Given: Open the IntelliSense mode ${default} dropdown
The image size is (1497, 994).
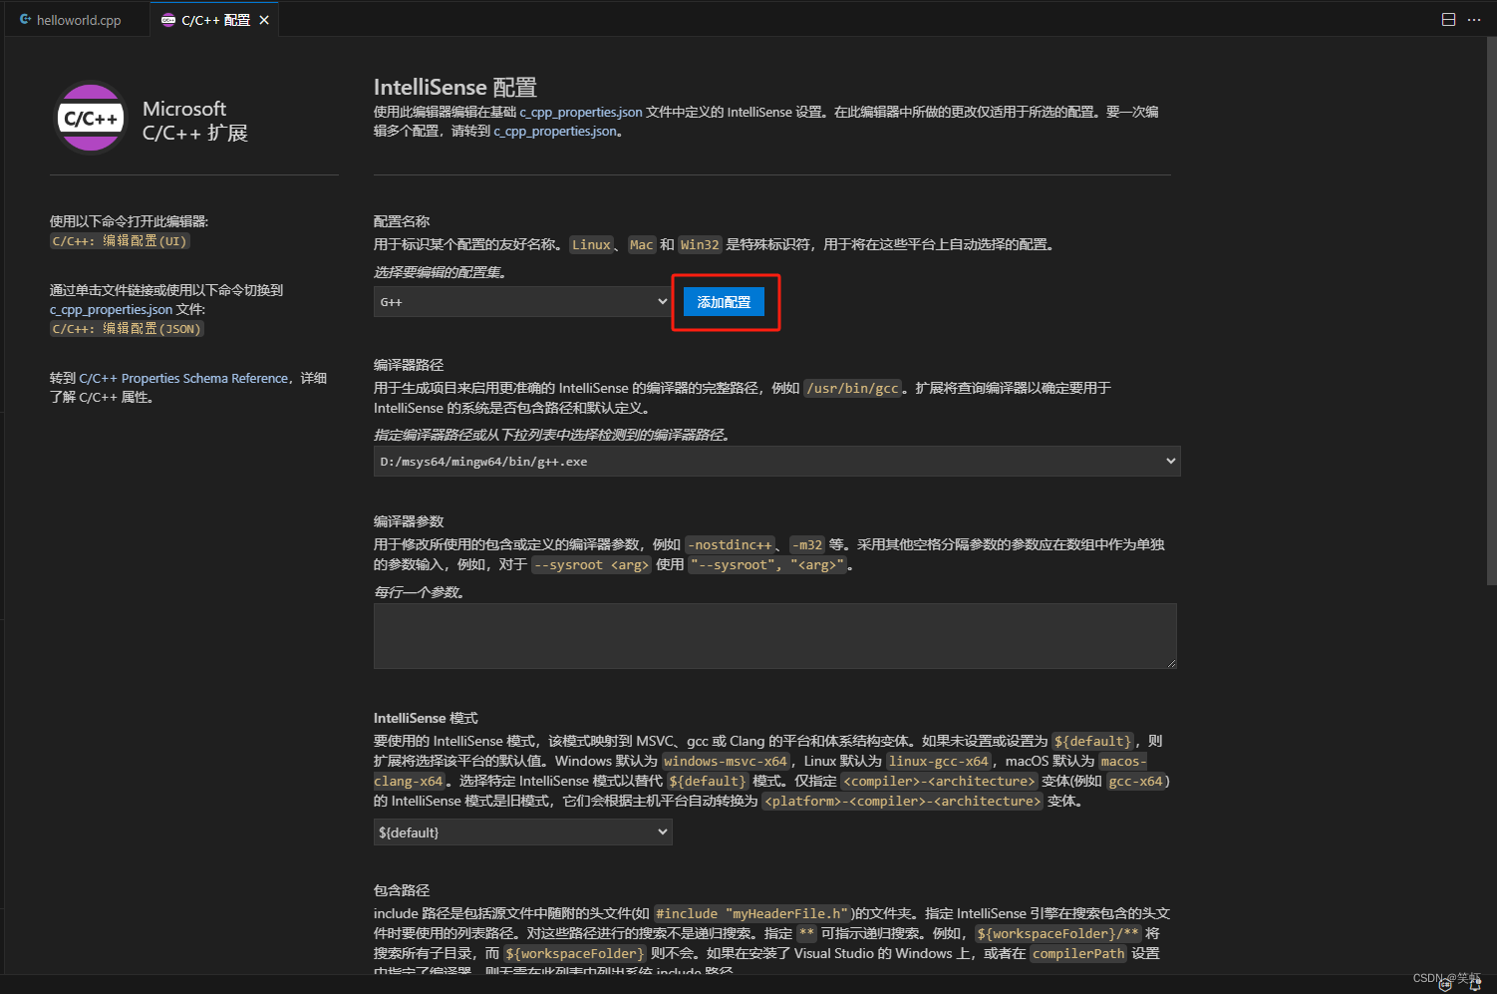Looking at the screenshot, I should [x=522, y=831].
